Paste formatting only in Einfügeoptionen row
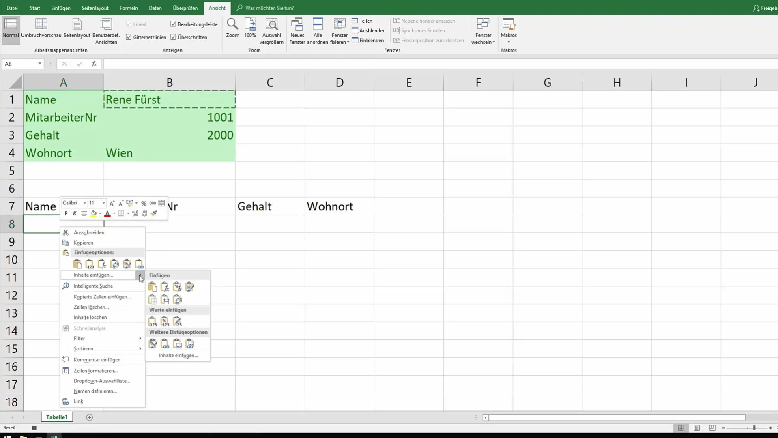 (x=127, y=264)
